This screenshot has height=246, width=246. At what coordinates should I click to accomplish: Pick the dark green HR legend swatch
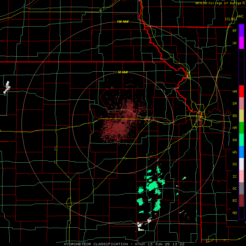click(x=241, y=128)
